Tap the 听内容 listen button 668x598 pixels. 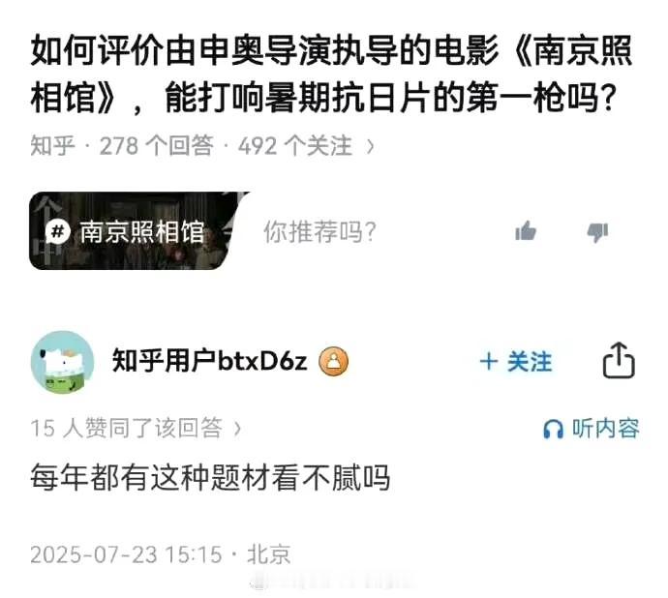(592, 429)
